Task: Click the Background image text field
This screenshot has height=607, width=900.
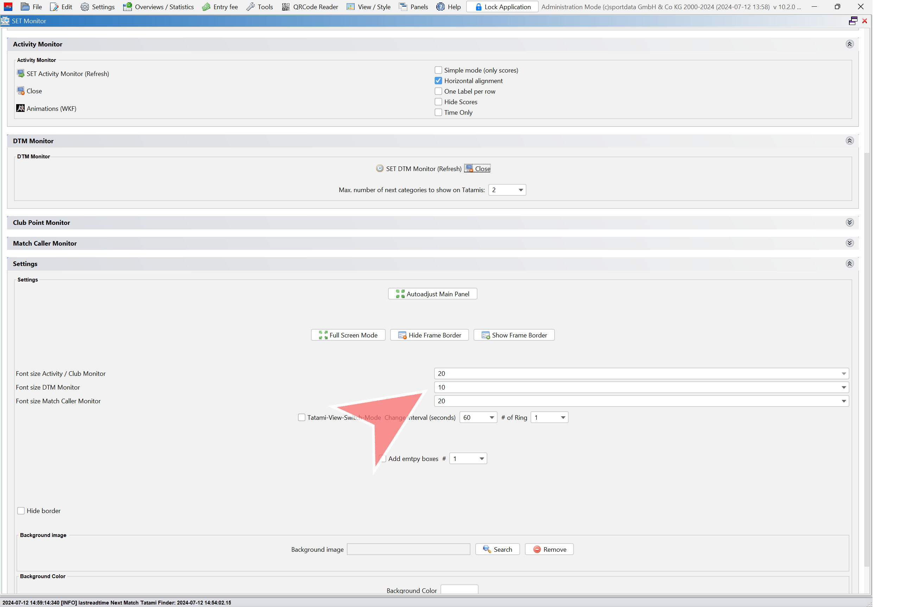Action: [x=408, y=549]
